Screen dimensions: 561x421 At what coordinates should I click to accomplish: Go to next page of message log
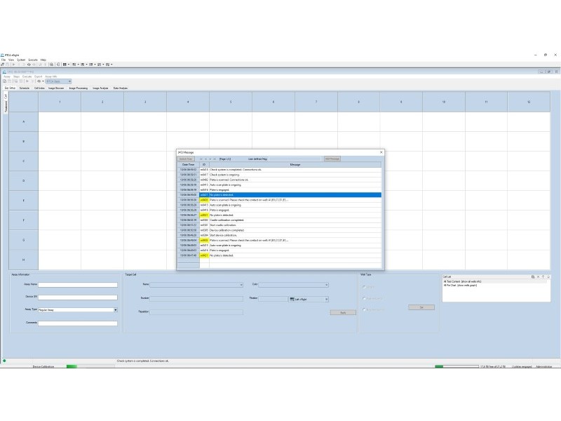click(x=210, y=159)
